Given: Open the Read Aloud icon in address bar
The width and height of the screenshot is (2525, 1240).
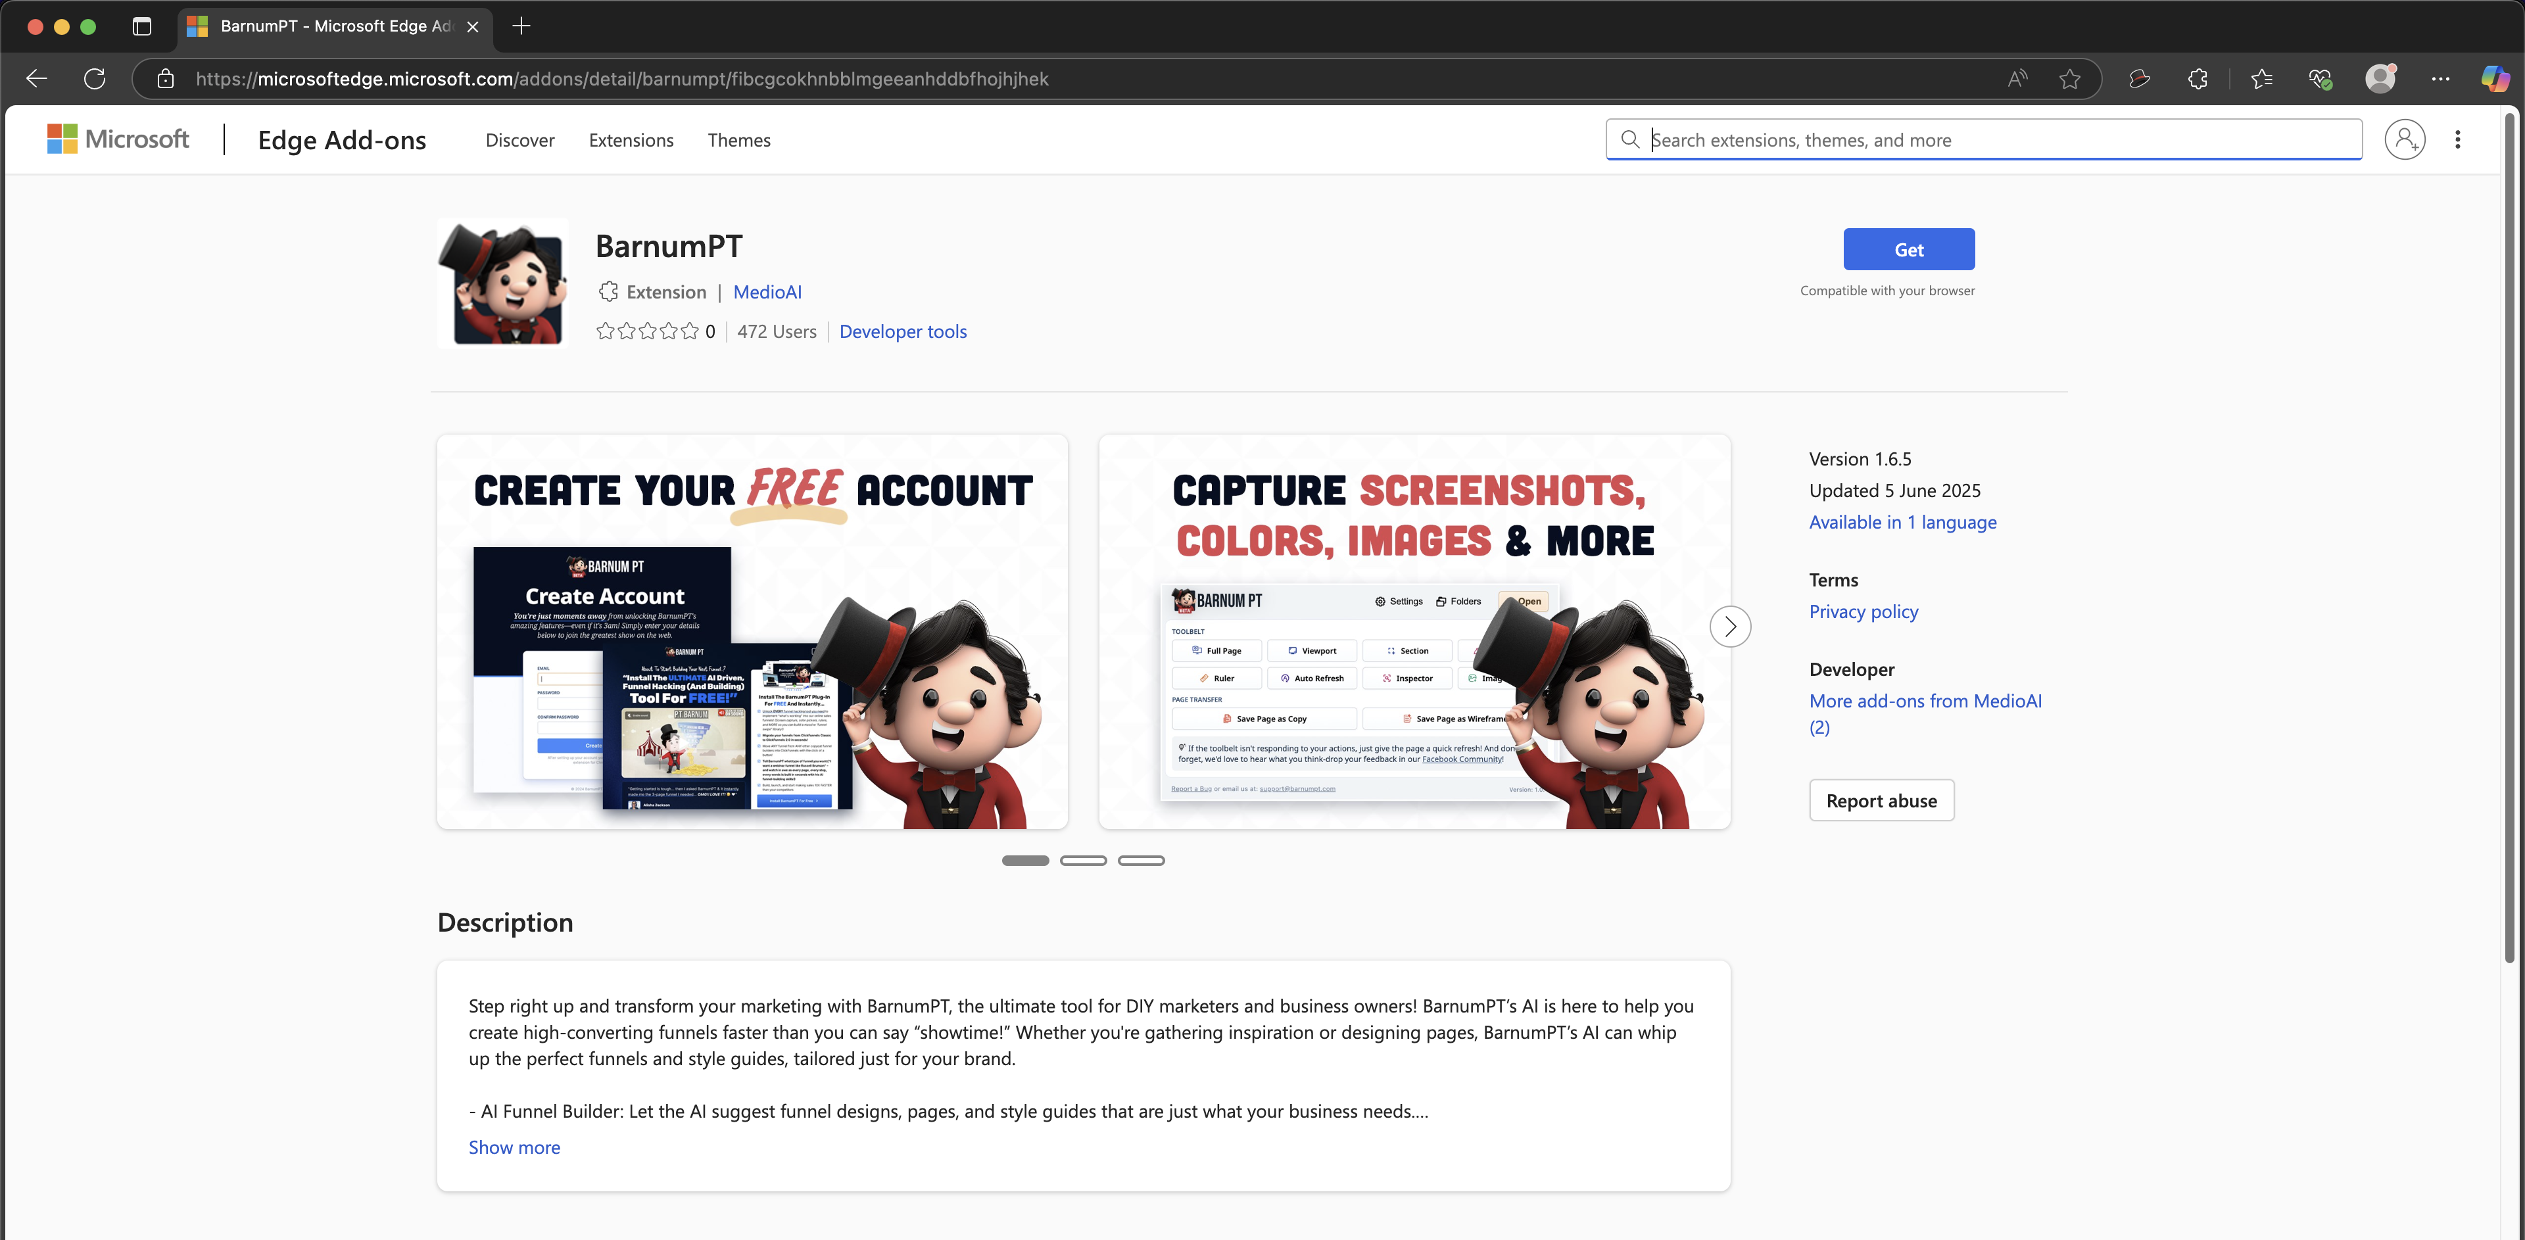Looking at the screenshot, I should click(2016, 78).
